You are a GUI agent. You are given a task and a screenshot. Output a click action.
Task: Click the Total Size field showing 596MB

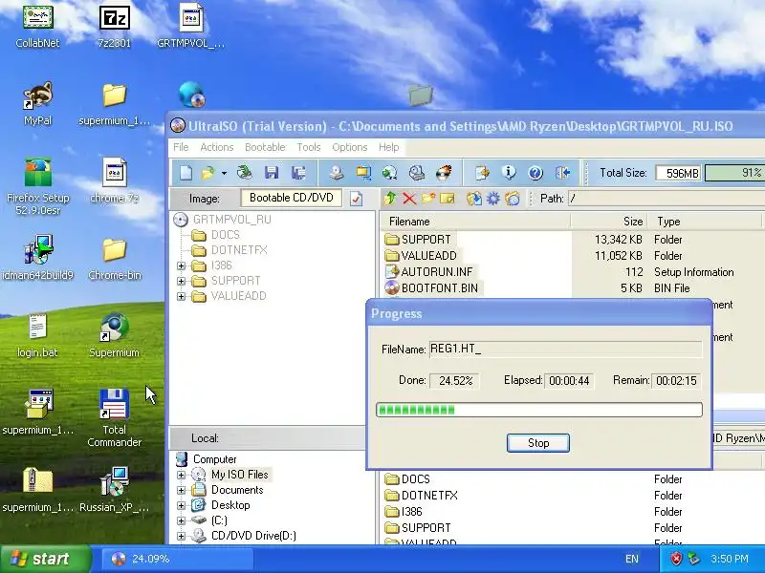point(678,173)
